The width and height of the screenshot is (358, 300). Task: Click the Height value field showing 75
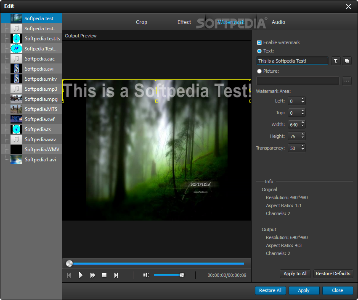[x=294, y=136]
